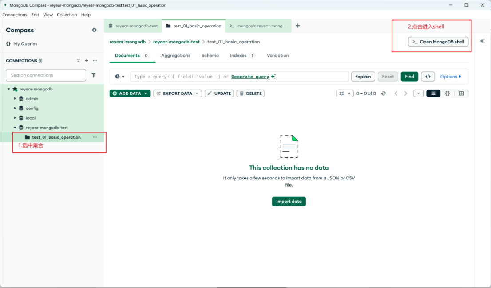Open the Collection menu
Viewport: 491px width, 288px height.
point(67,15)
